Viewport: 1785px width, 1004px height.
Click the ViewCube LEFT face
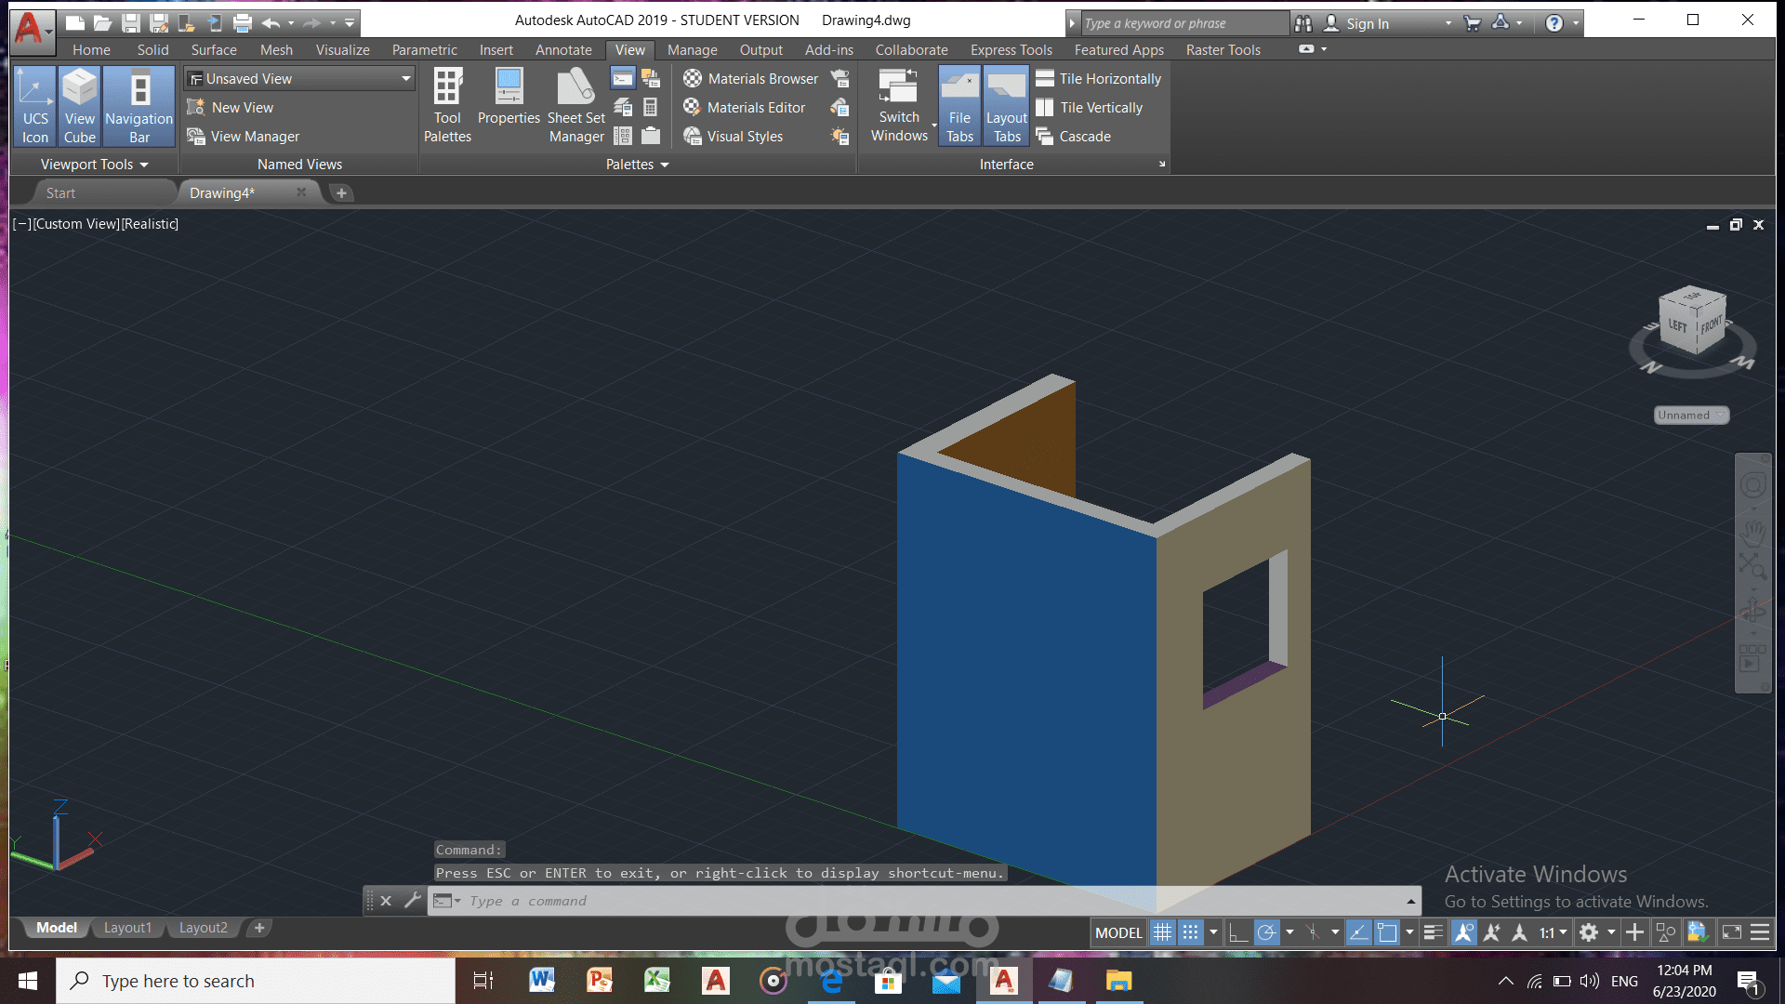(x=1677, y=326)
